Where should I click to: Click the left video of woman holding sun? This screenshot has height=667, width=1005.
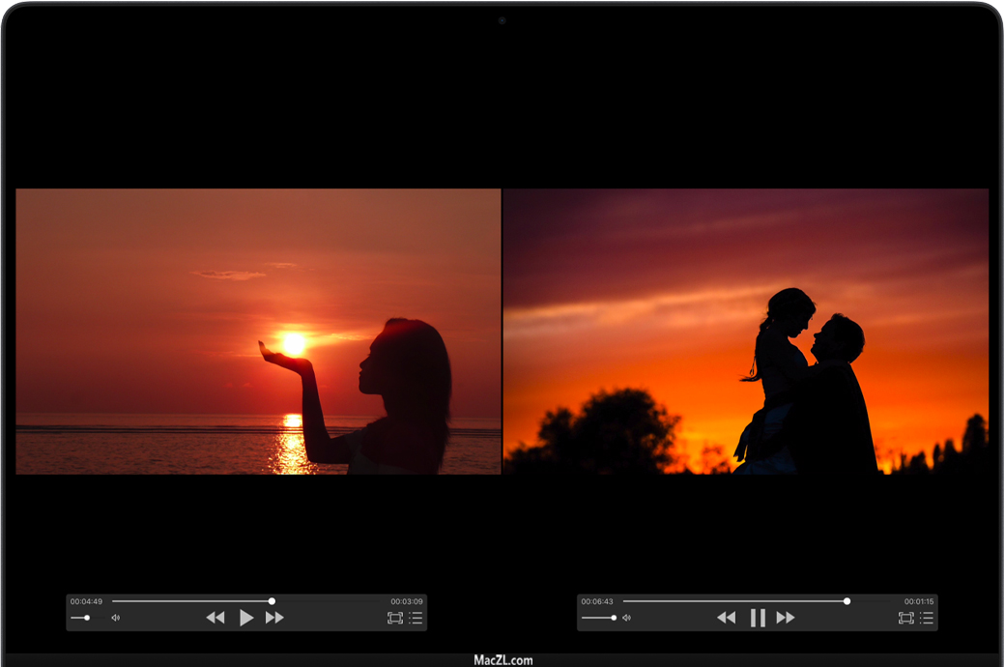pyautogui.click(x=258, y=332)
